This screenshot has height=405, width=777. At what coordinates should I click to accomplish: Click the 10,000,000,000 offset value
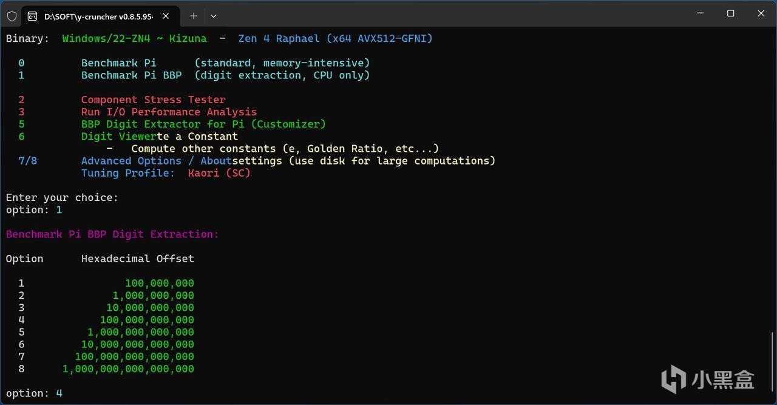coord(151,307)
